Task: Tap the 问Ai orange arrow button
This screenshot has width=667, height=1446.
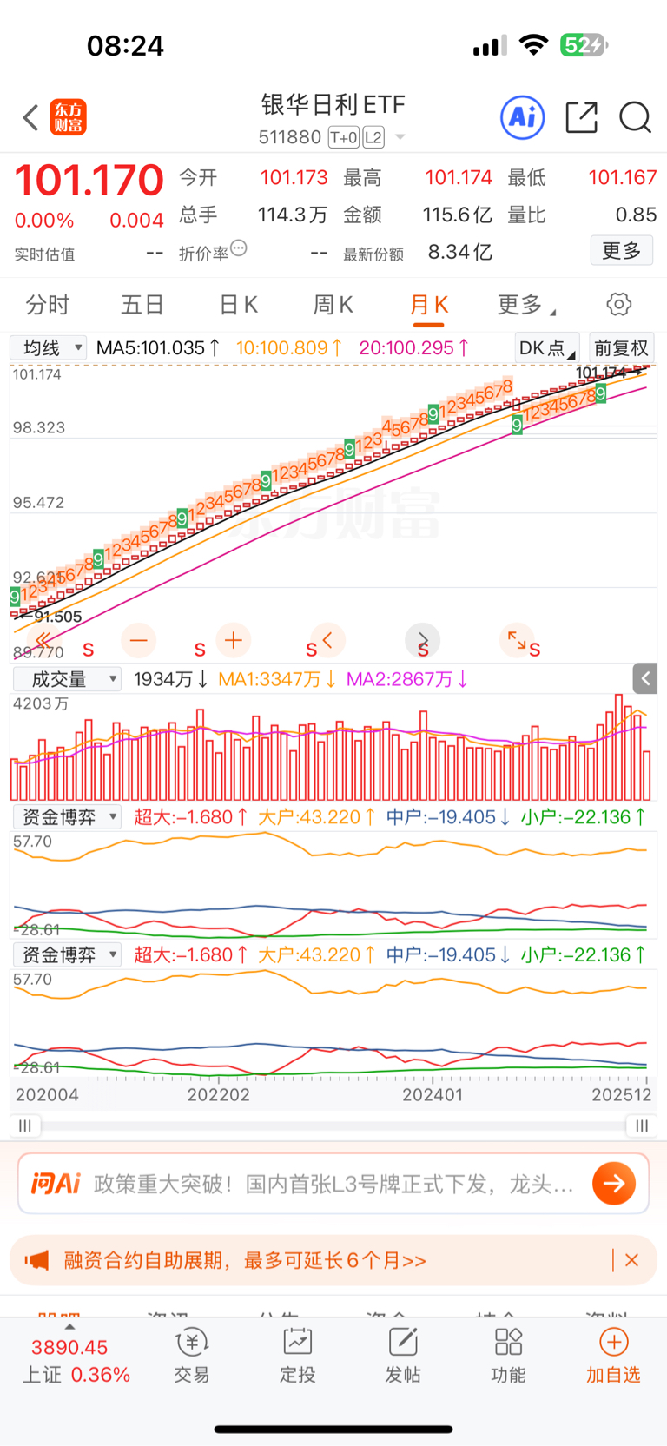Action: pyautogui.click(x=614, y=1183)
